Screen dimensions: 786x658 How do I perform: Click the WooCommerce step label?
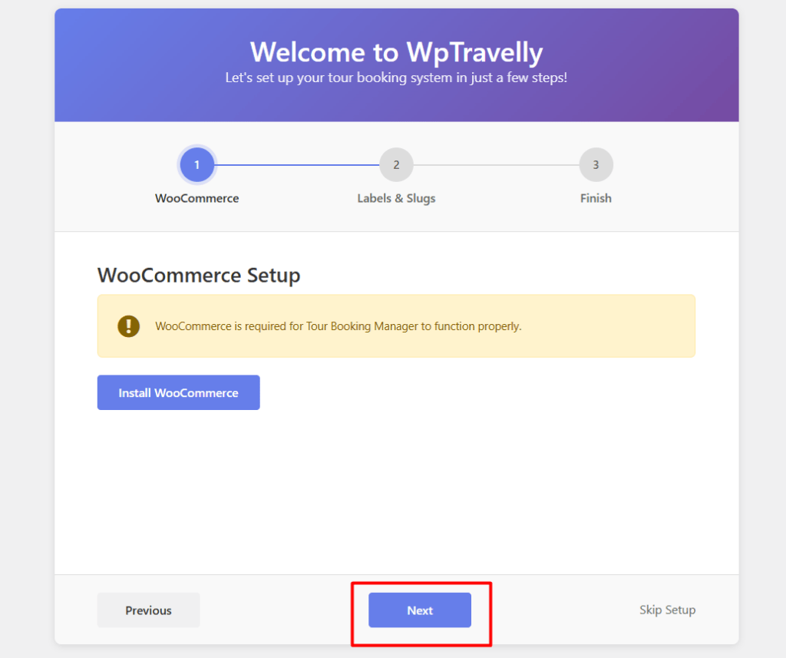(197, 198)
